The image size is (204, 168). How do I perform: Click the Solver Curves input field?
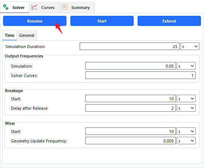tap(141, 75)
